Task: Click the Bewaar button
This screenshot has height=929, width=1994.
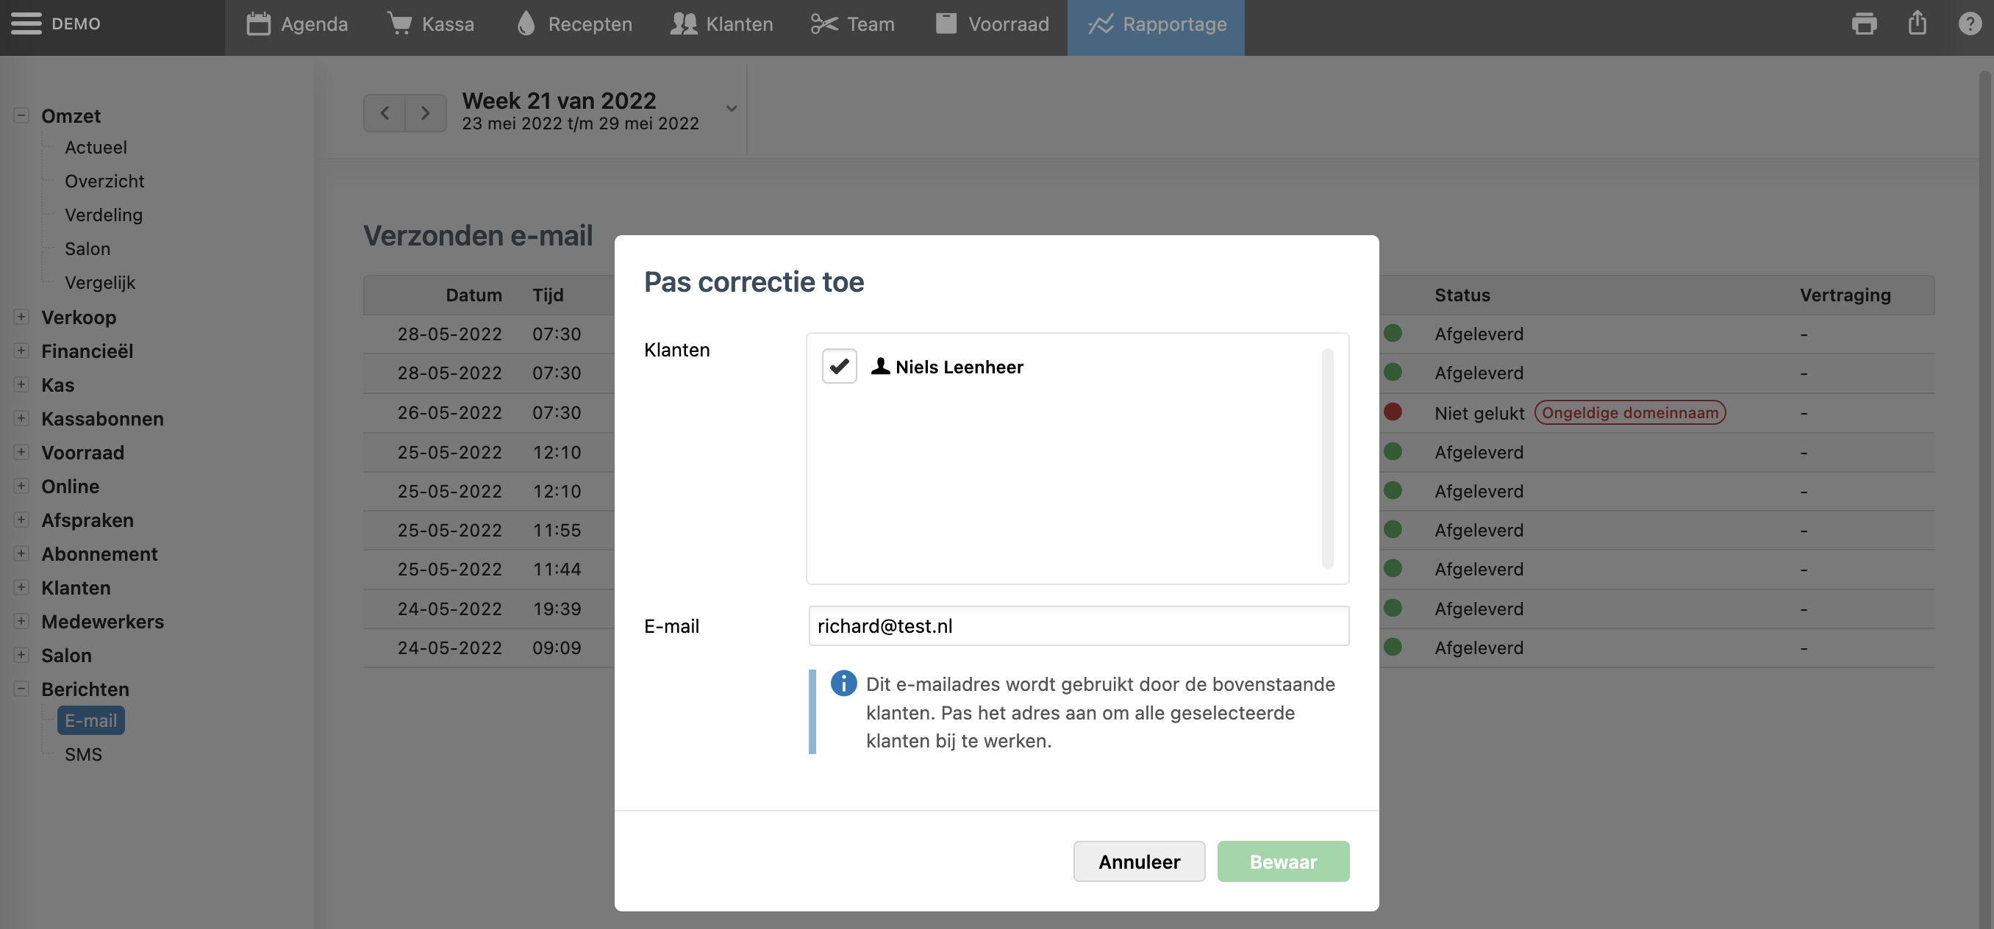Action: tap(1282, 861)
